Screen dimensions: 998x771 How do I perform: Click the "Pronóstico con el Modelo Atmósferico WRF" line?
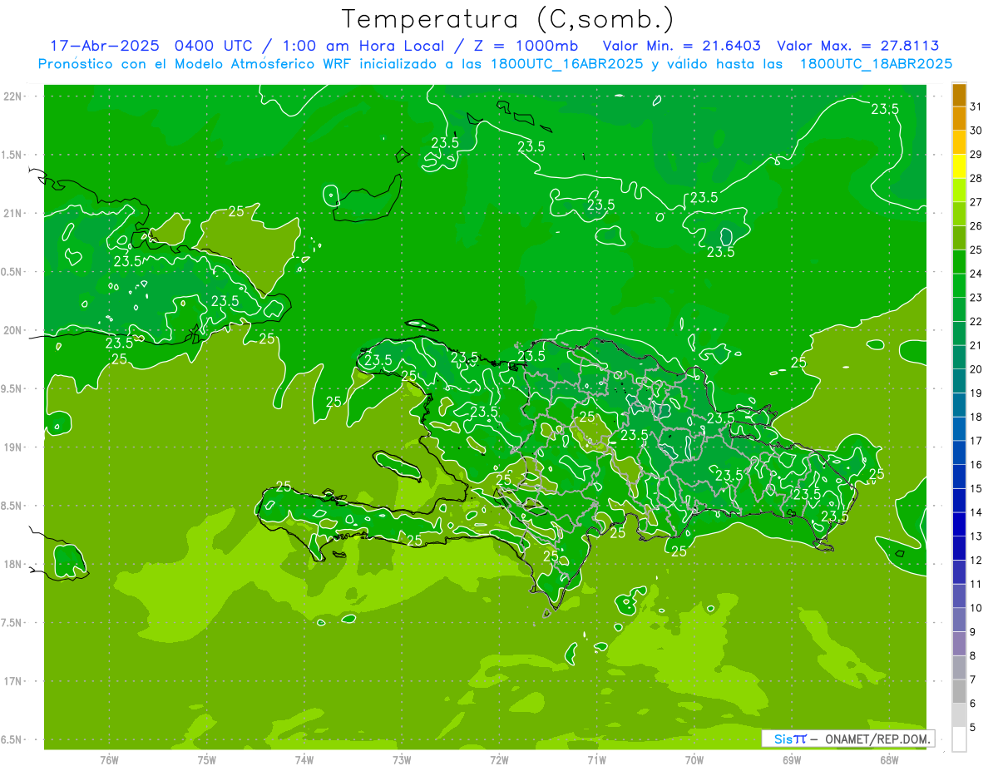tap(197, 64)
